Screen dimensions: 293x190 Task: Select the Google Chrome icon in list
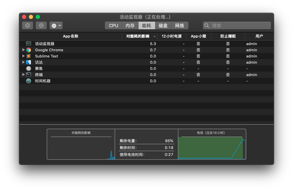point(29,50)
